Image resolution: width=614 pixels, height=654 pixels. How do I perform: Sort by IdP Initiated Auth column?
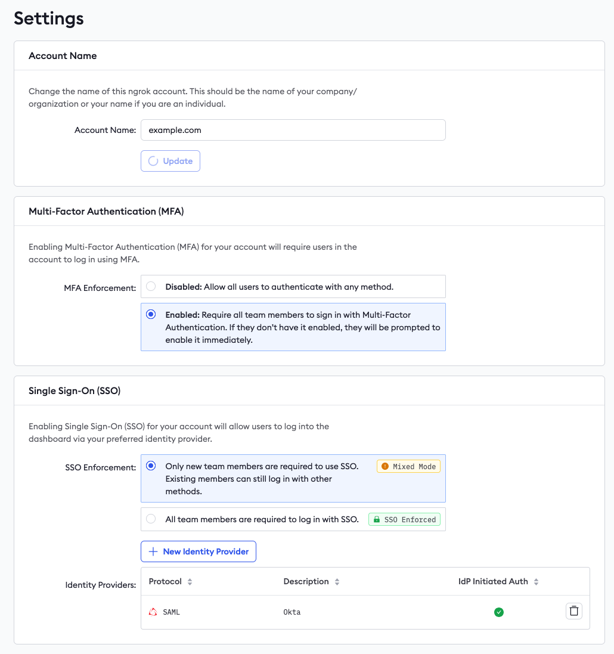click(537, 581)
